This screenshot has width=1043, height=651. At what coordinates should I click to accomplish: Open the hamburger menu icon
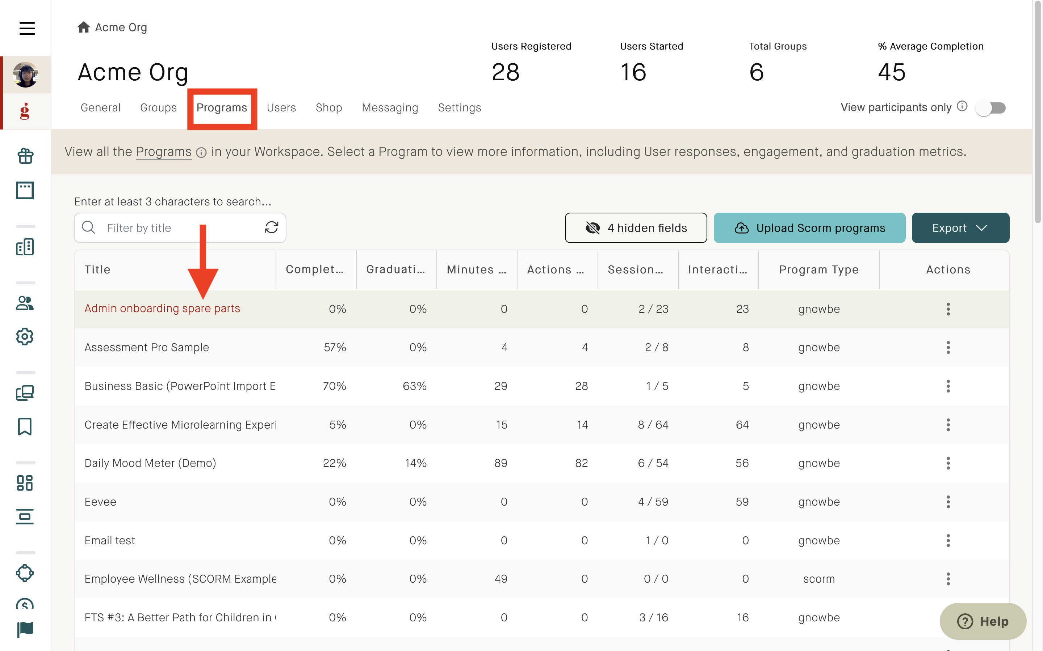click(27, 29)
